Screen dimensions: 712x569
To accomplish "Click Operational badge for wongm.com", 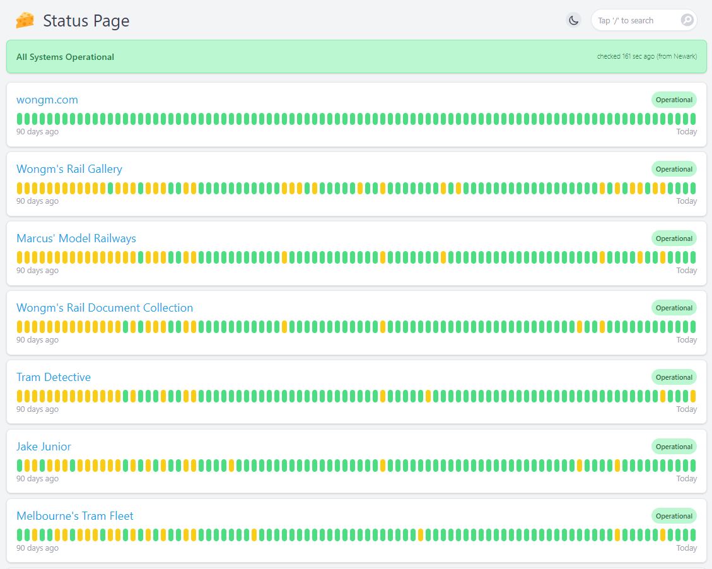I will click(674, 100).
